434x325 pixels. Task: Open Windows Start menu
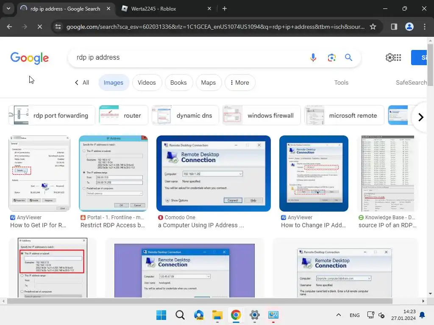(161, 315)
